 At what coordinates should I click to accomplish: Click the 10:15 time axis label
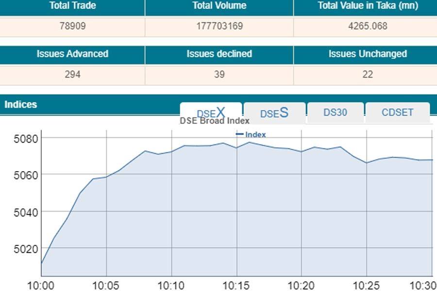tap(236, 284)
